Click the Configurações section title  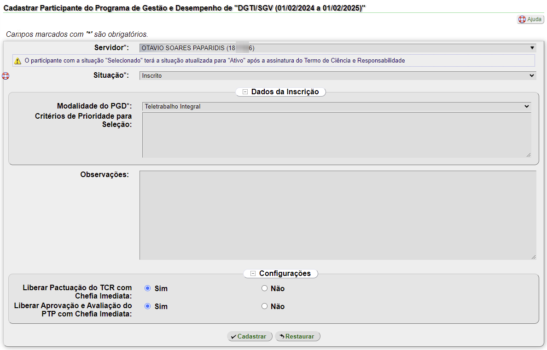pos(285,274)
